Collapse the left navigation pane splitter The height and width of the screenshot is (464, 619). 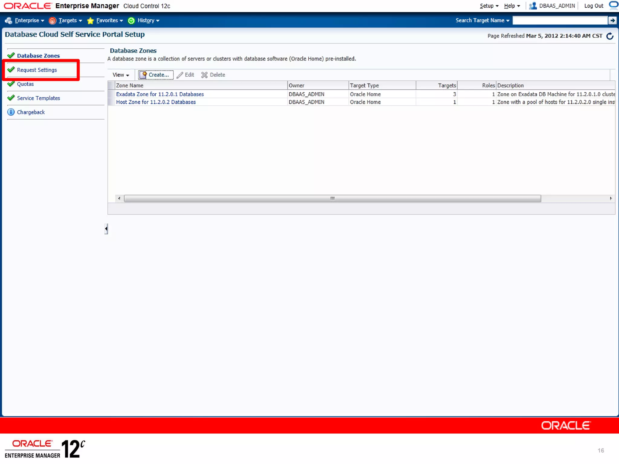click(106, 229)
